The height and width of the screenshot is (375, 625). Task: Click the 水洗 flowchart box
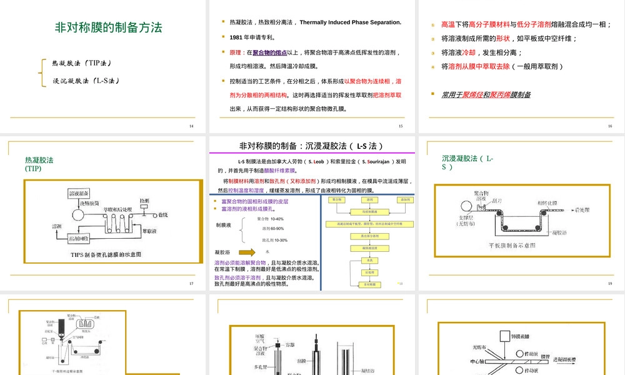point(369,260)
